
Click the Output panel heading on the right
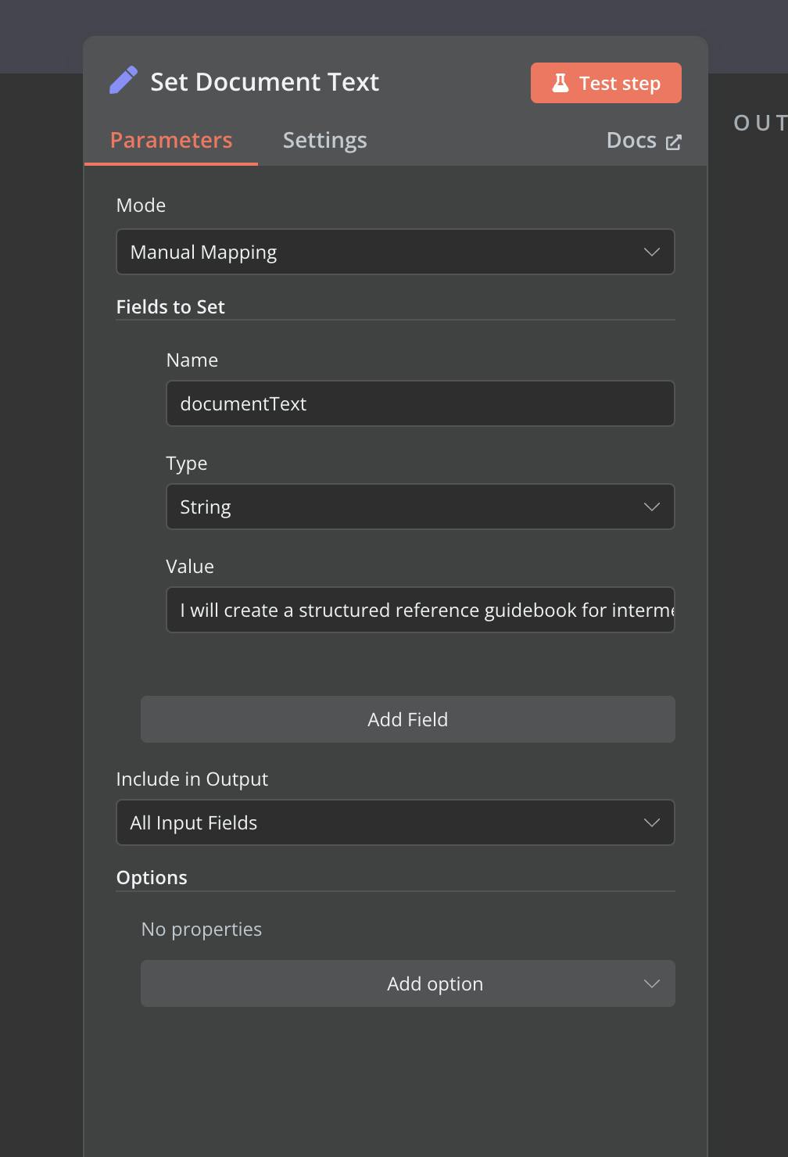pos(759,123)
